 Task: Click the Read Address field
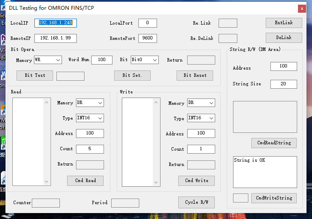pos(90,133)
